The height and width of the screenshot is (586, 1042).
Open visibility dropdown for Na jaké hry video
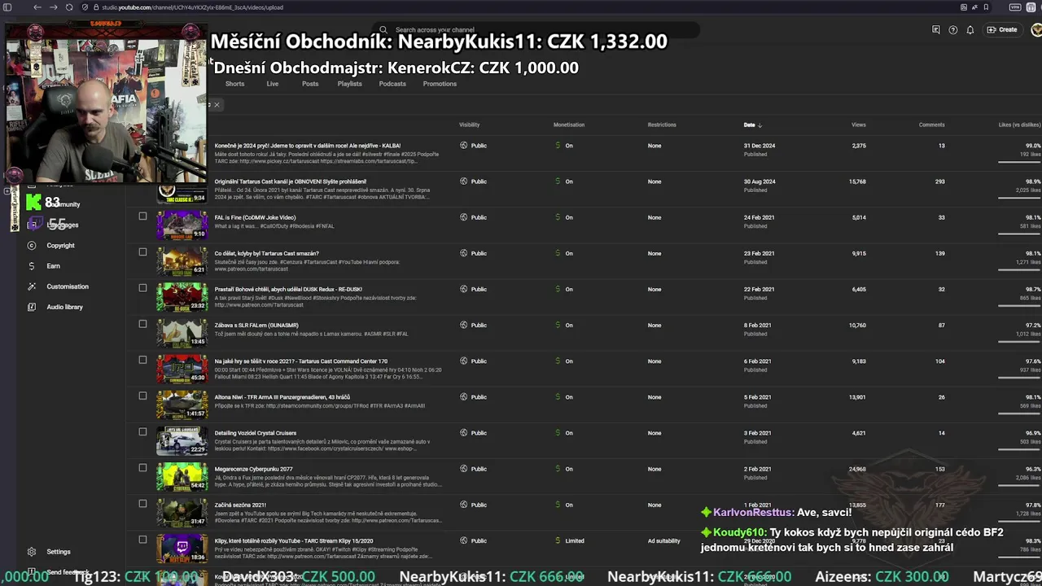pyautogui.click(x=473, y=361)
